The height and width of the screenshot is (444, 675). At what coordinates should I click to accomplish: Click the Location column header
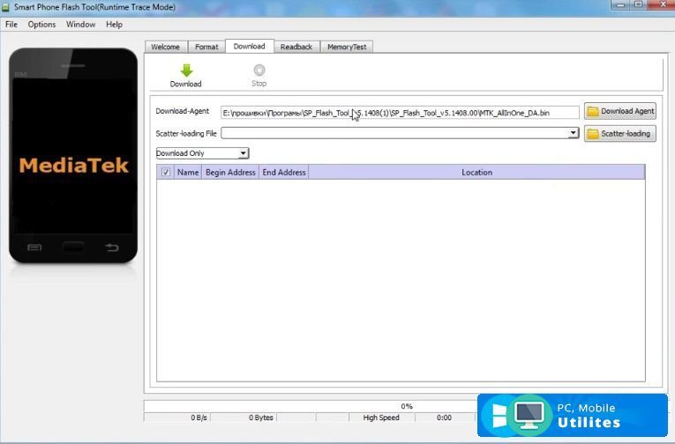(476, 172)
